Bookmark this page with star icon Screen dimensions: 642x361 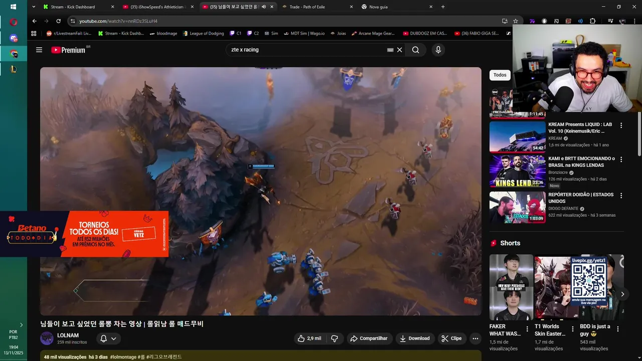point(516,21)
